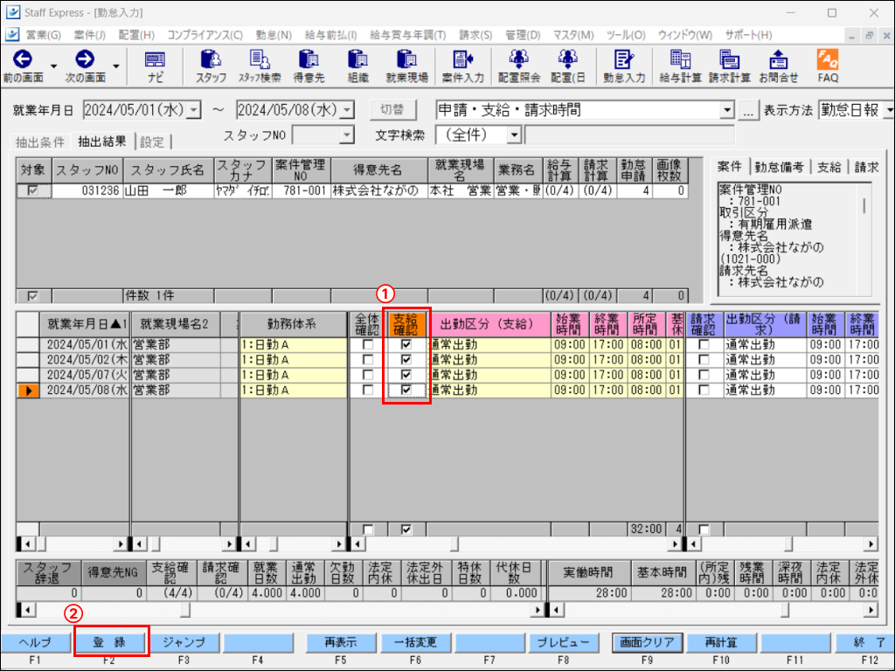Viewport: 895px width, 671px height.
Task: Click the プレビュー F8 button
Action: point(564,642)
